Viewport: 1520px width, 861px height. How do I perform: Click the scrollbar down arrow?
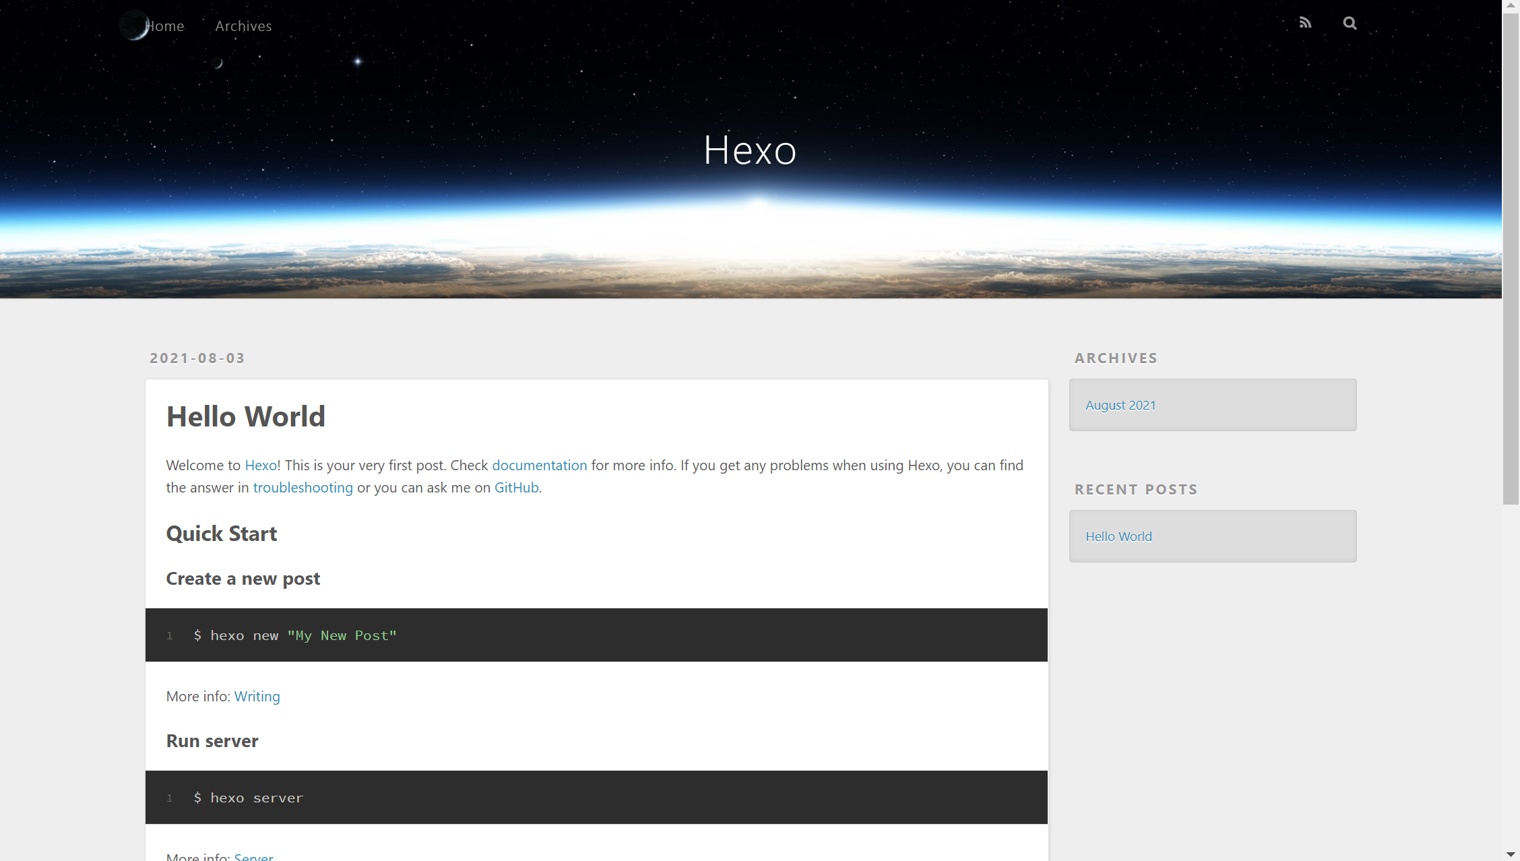tap(1511, 854)
